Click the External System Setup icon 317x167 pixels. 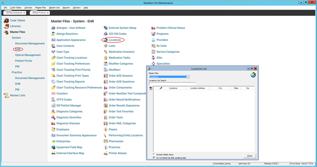(x=106, y=28)
